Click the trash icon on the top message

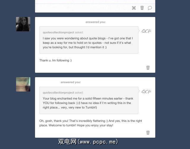click(142, 8)
